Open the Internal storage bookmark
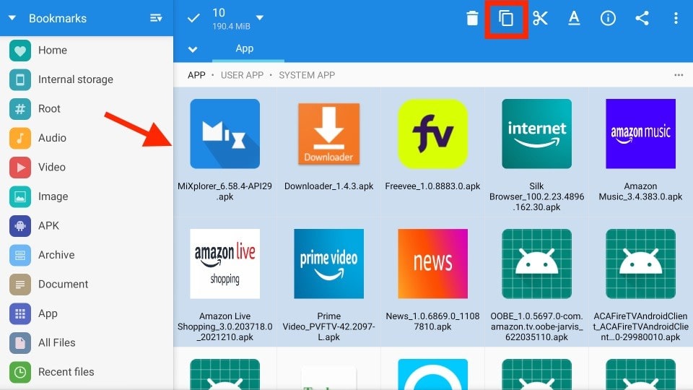 [x=87, y=79]
